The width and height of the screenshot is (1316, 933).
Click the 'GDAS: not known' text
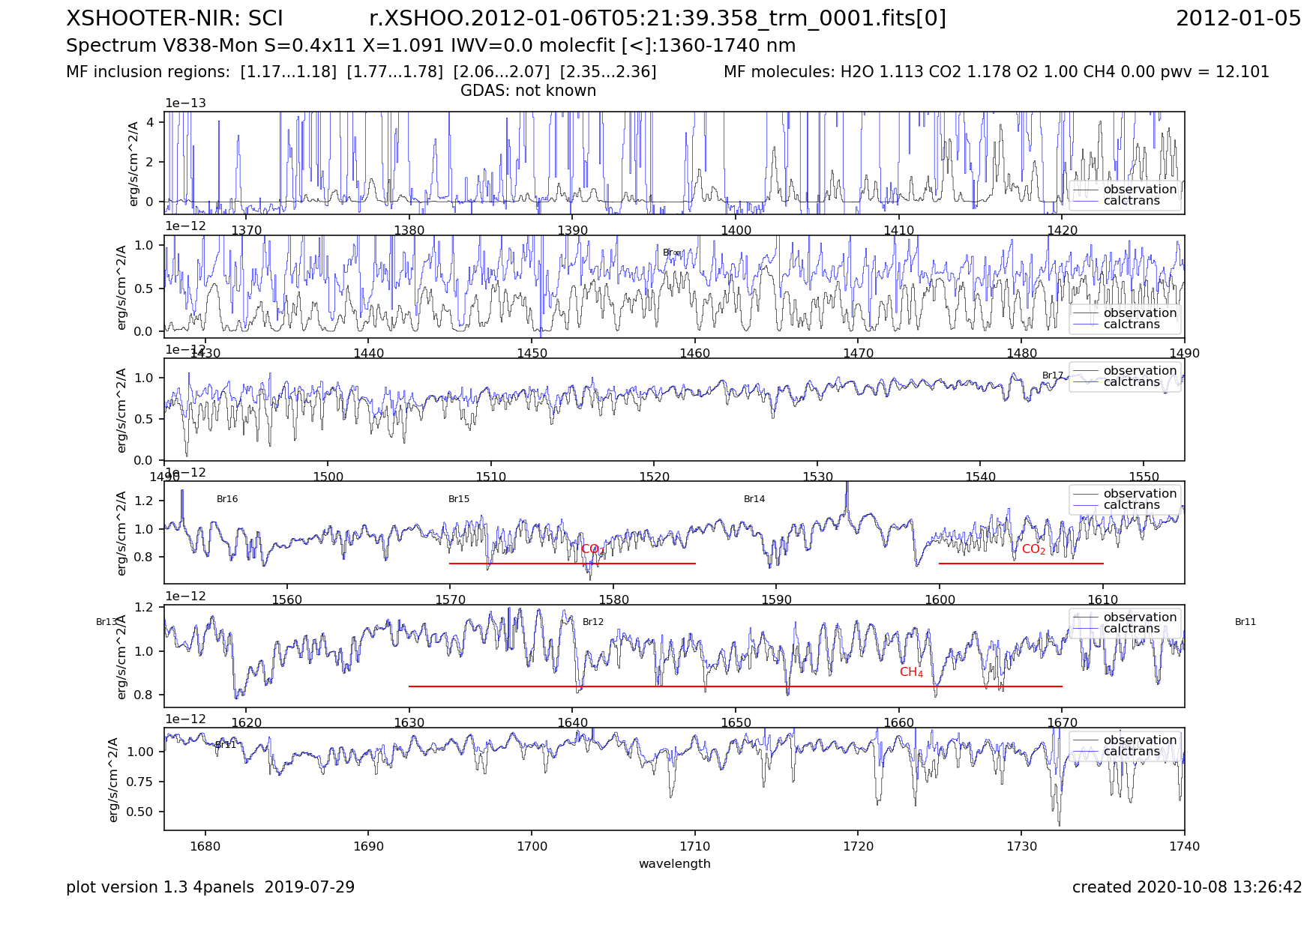tap(528, 91)
